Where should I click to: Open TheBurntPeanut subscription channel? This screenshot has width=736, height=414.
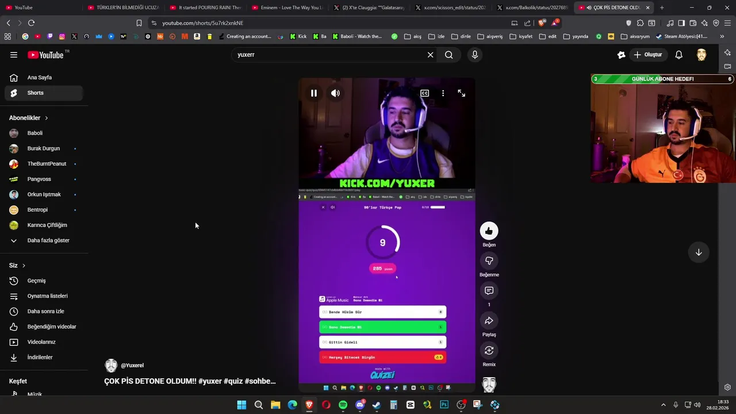44,164
